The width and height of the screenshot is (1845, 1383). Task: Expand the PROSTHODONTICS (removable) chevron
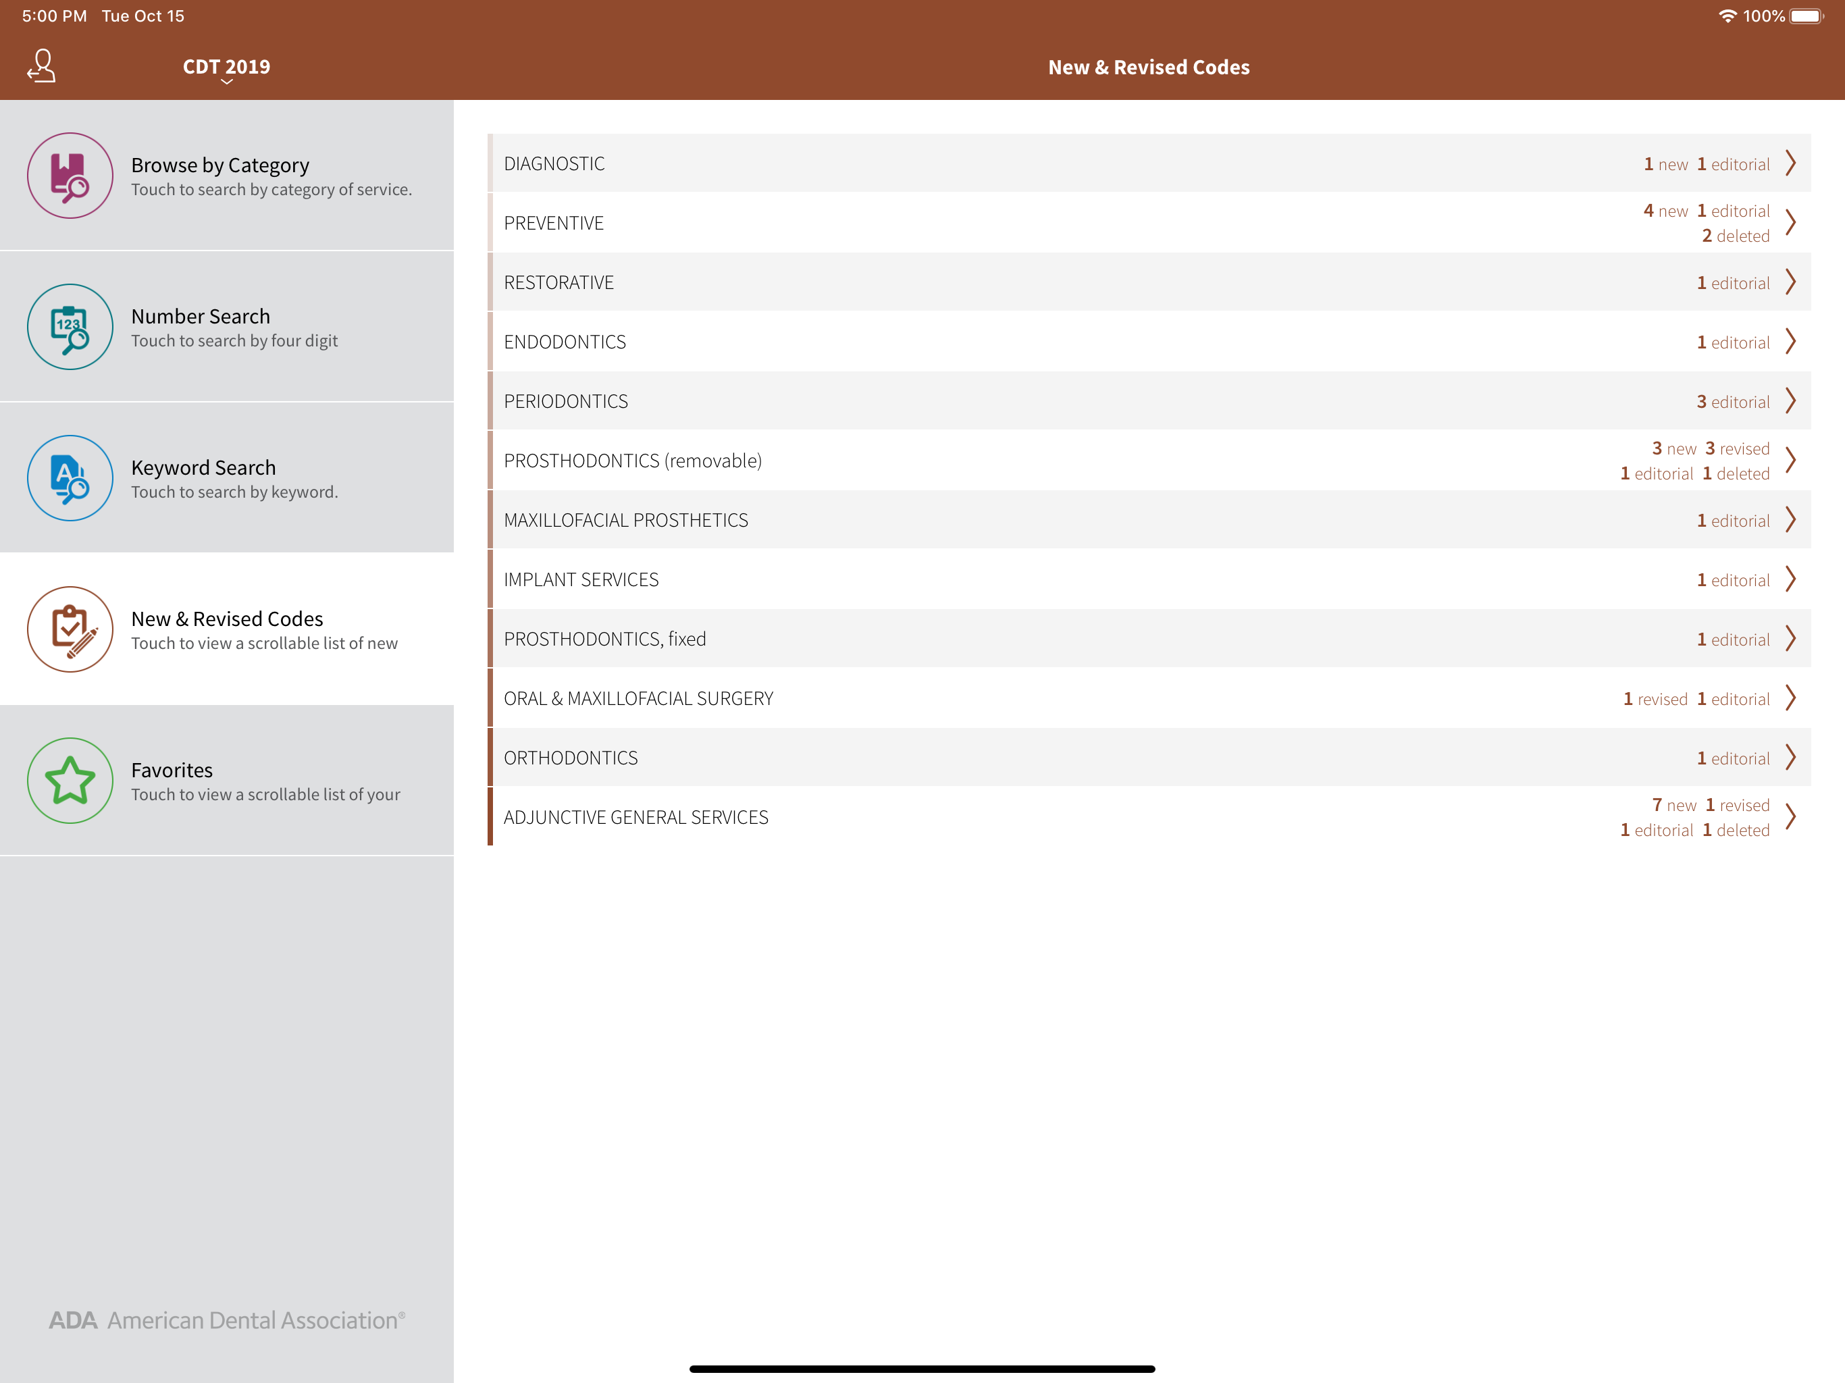tap(1791, 461)
